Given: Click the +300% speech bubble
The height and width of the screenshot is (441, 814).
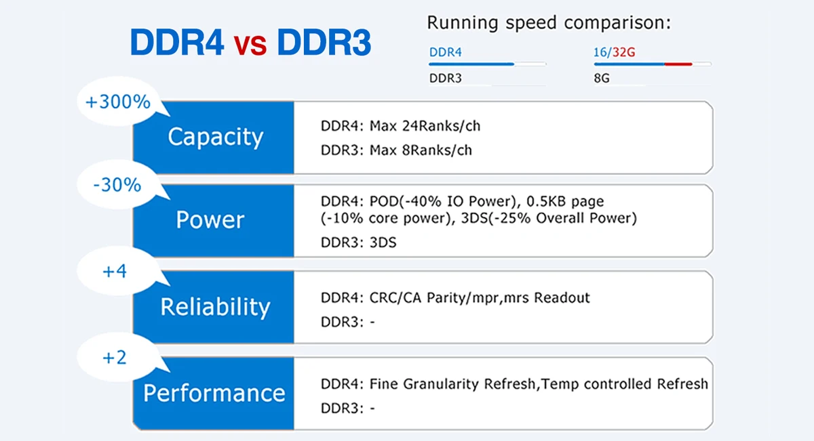Looking at the screenshot, I should (117, 103).
